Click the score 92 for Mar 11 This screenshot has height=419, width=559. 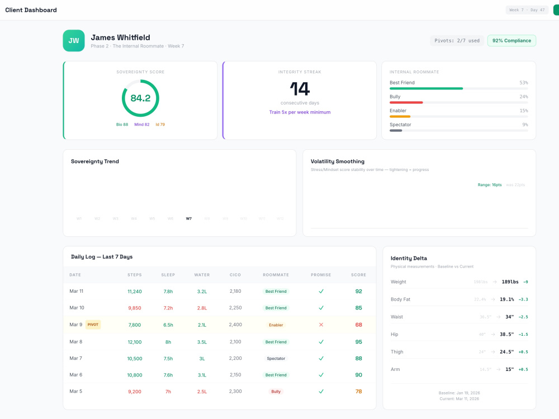(359, 292)
